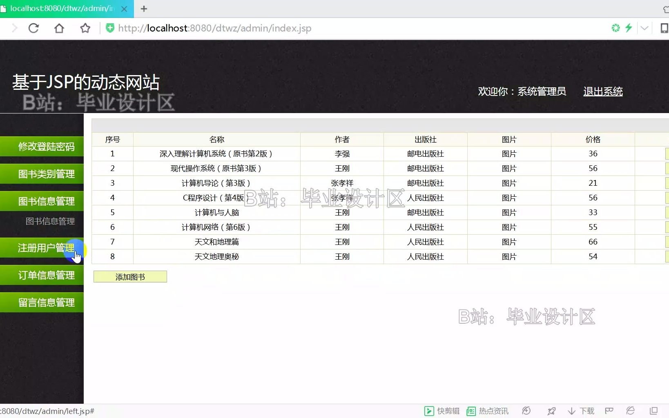Click the 出版社 column header
Viewport: 669px width, 418px height.
[426, 140]
